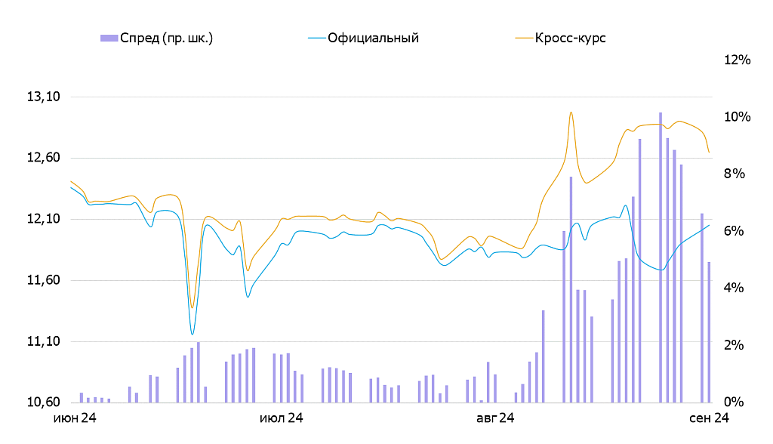Select the Спред (пр. шк.) legend label

pyautogui.click(x=166, y=38)
